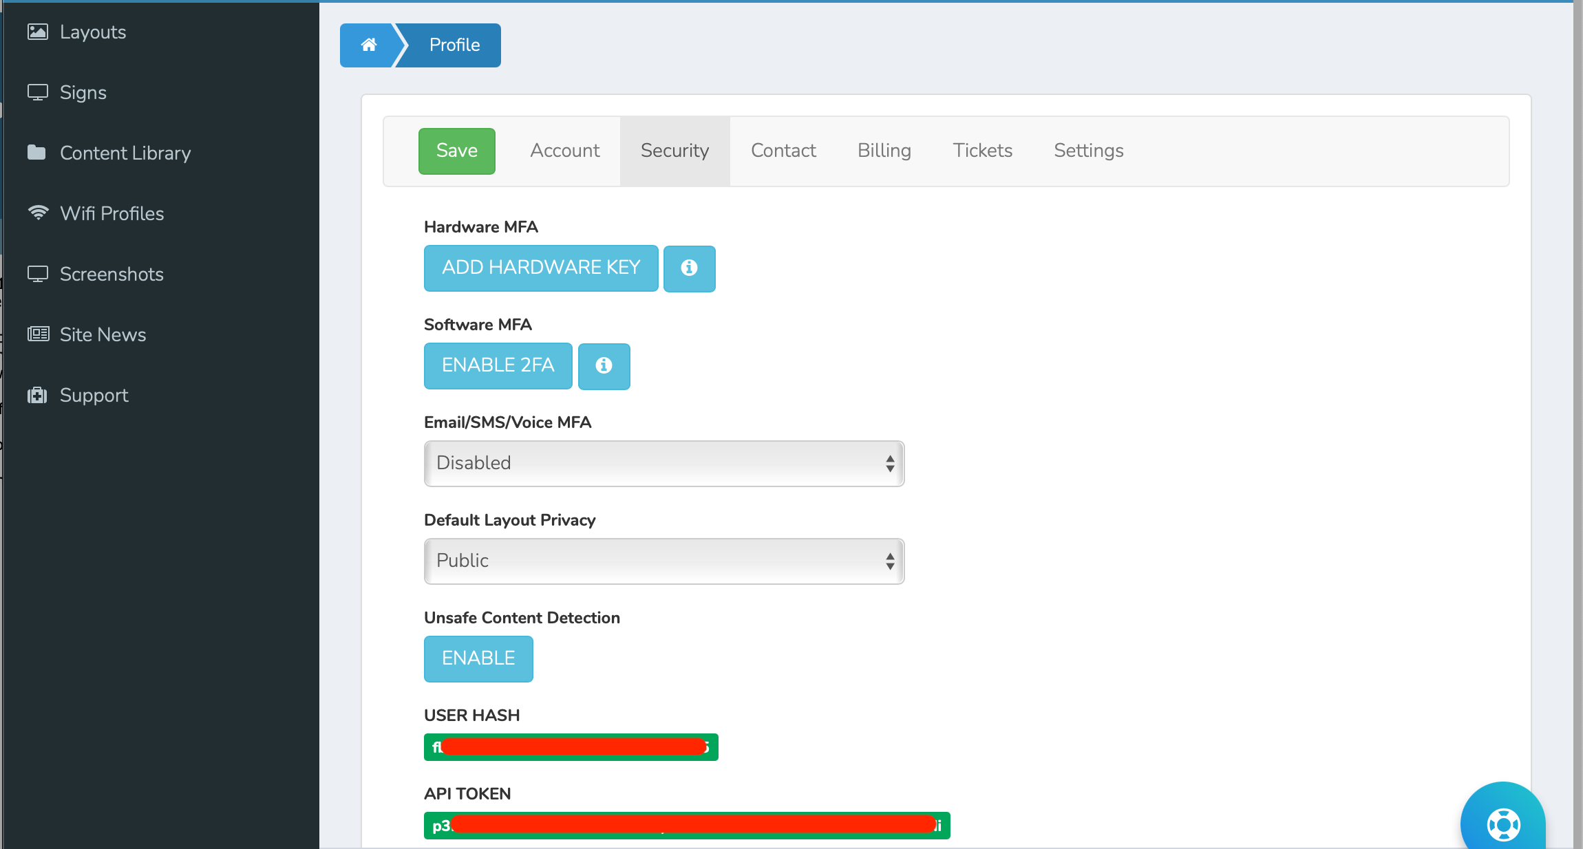This screenshot has height=849, width=1583.
Task: Click the ENABLE 2FA button
Action: pos(498,366)
